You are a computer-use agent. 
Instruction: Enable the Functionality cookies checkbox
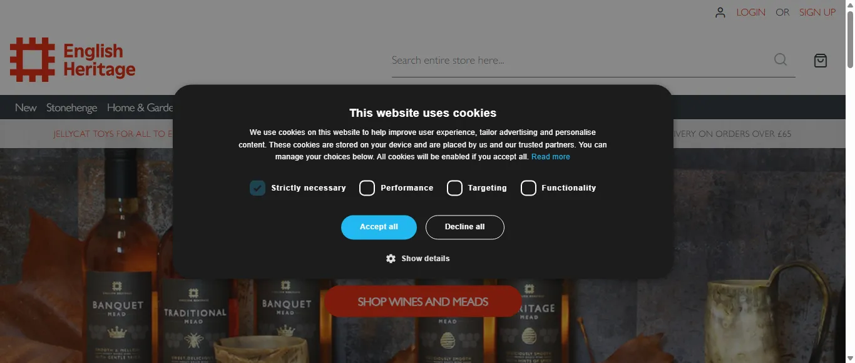click(528, 188)
